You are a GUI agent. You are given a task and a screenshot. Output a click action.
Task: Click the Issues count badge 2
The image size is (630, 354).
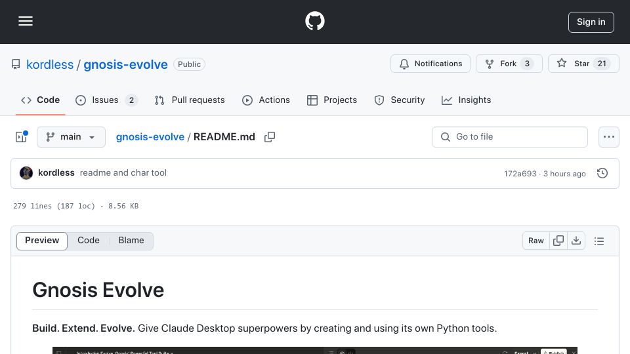click(131, 100)
